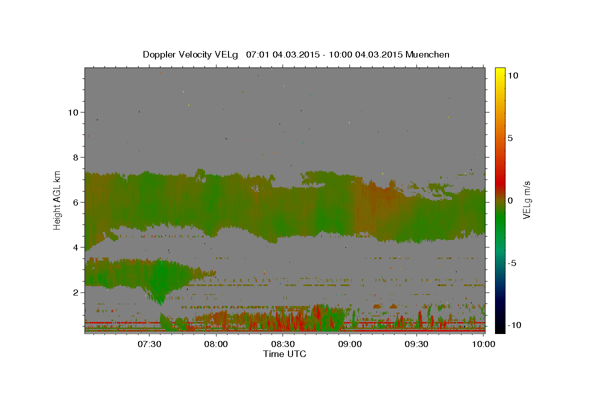Click the 08:30 time tick label
This screenshot has width=600, height=400.
click(x=283, y=344)
